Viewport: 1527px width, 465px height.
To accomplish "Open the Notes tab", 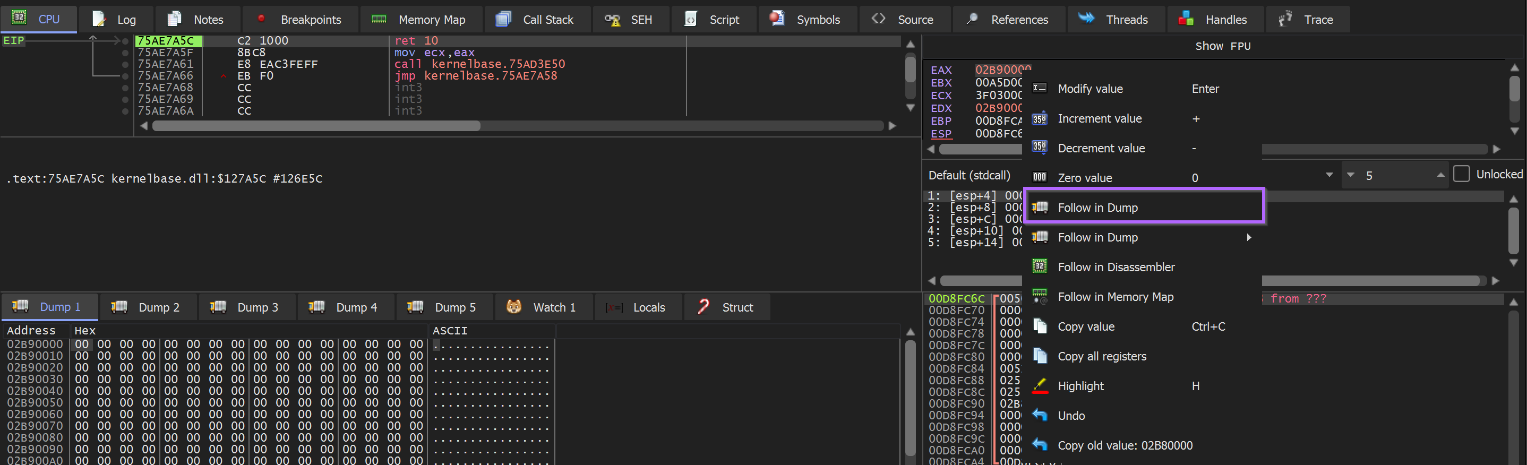I will (x=198, y=20).
